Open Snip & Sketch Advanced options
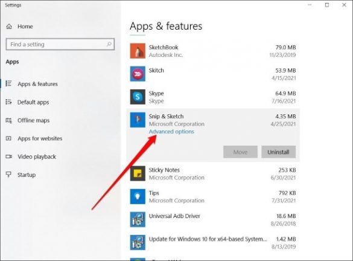 171,132
